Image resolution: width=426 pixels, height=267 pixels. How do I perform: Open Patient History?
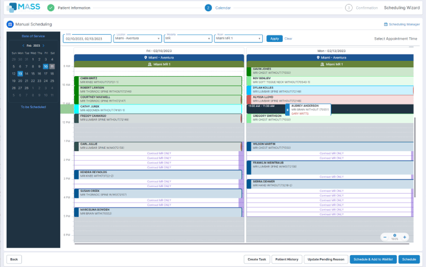[x=286, y=259]
